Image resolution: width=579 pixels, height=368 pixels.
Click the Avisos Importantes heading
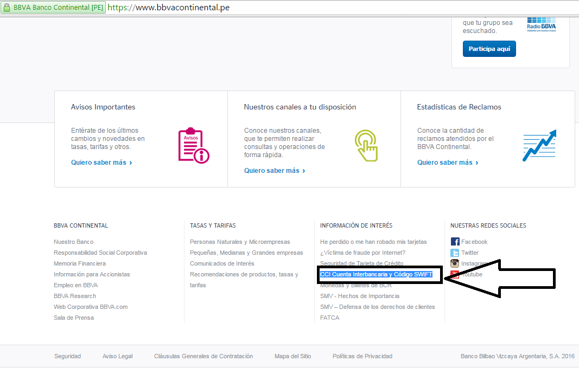tap(103, 107)
